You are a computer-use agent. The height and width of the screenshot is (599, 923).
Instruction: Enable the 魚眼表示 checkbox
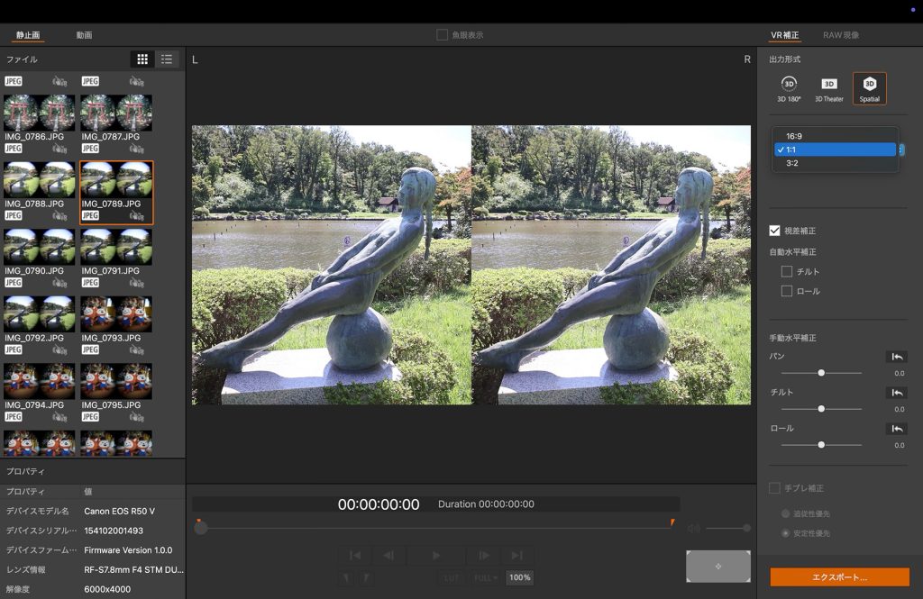pos(442,35)
